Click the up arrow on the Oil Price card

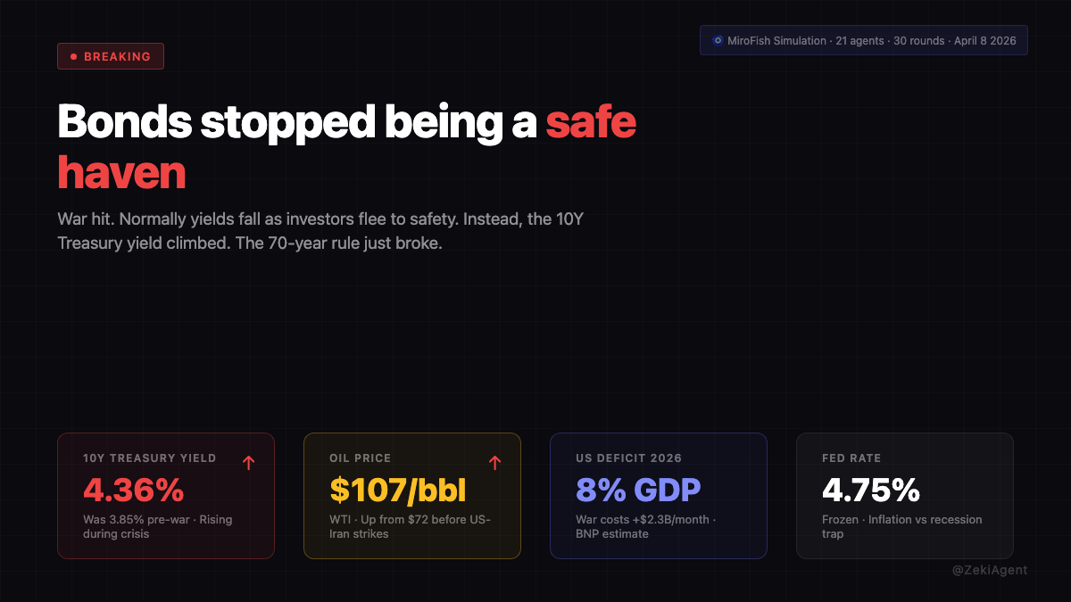495,462
